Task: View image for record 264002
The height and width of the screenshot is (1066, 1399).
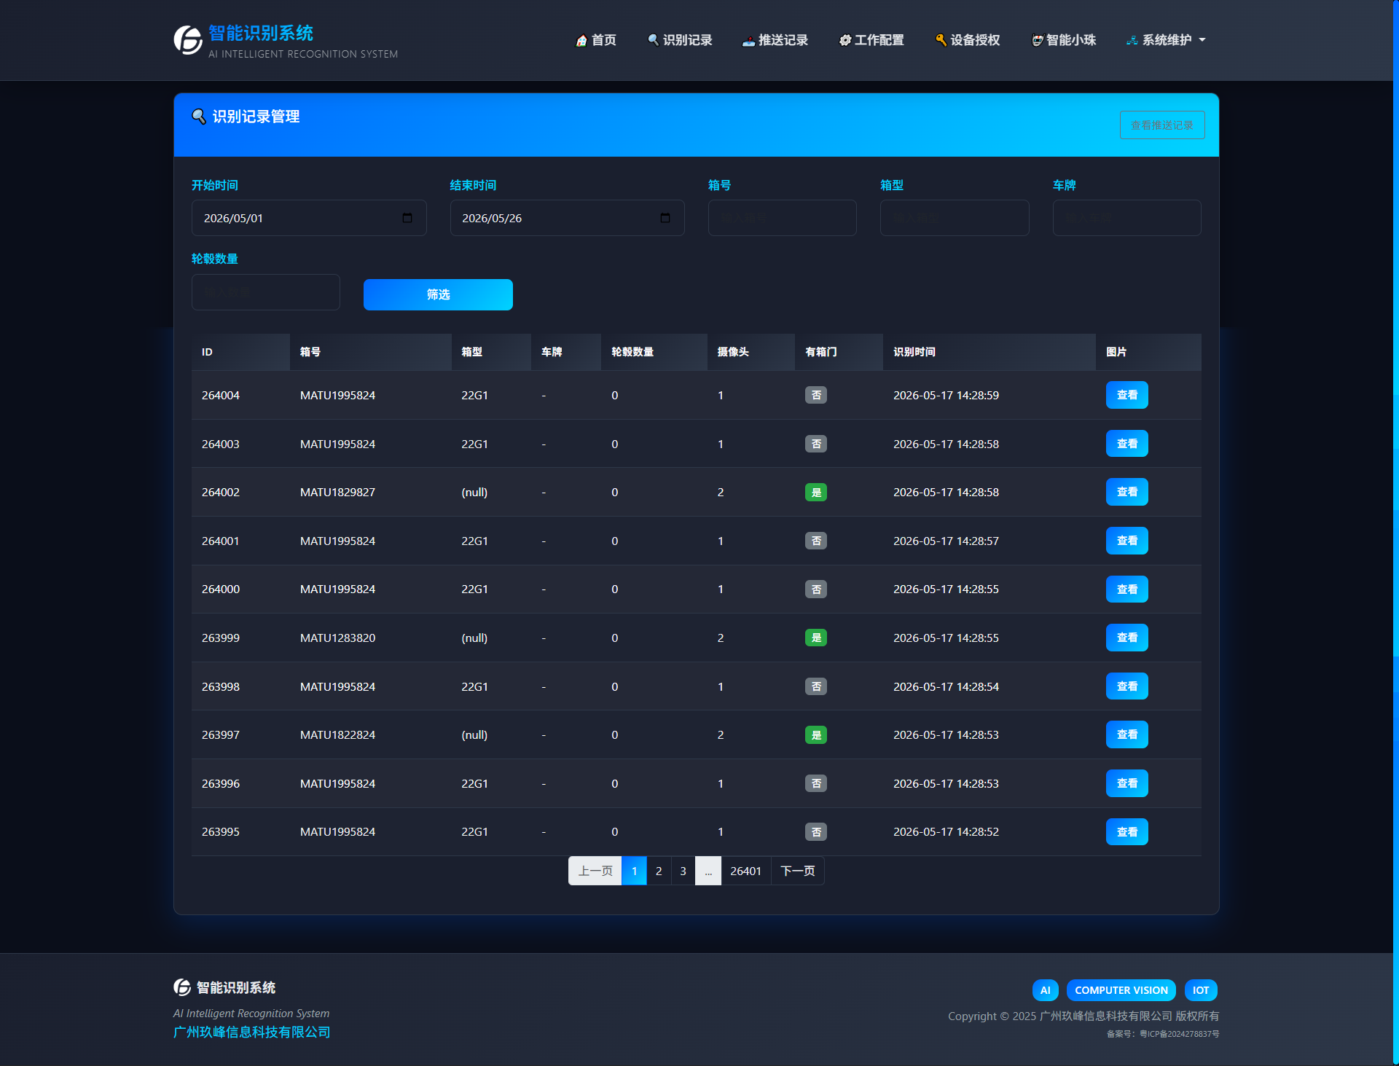Action: (1127, 492)
